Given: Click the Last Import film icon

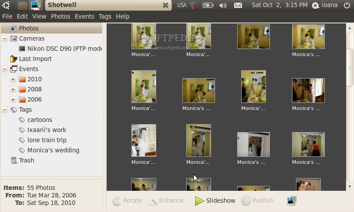Looking at the screenshot, I should coord(13,59).
